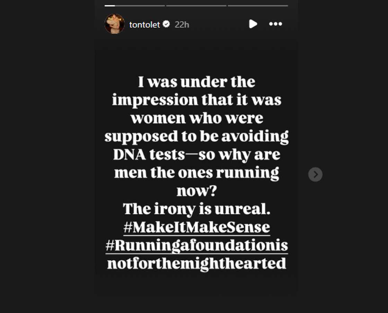Select the more options ellipsis icon
Screen dimensions: 388x313
pos(276,24)
